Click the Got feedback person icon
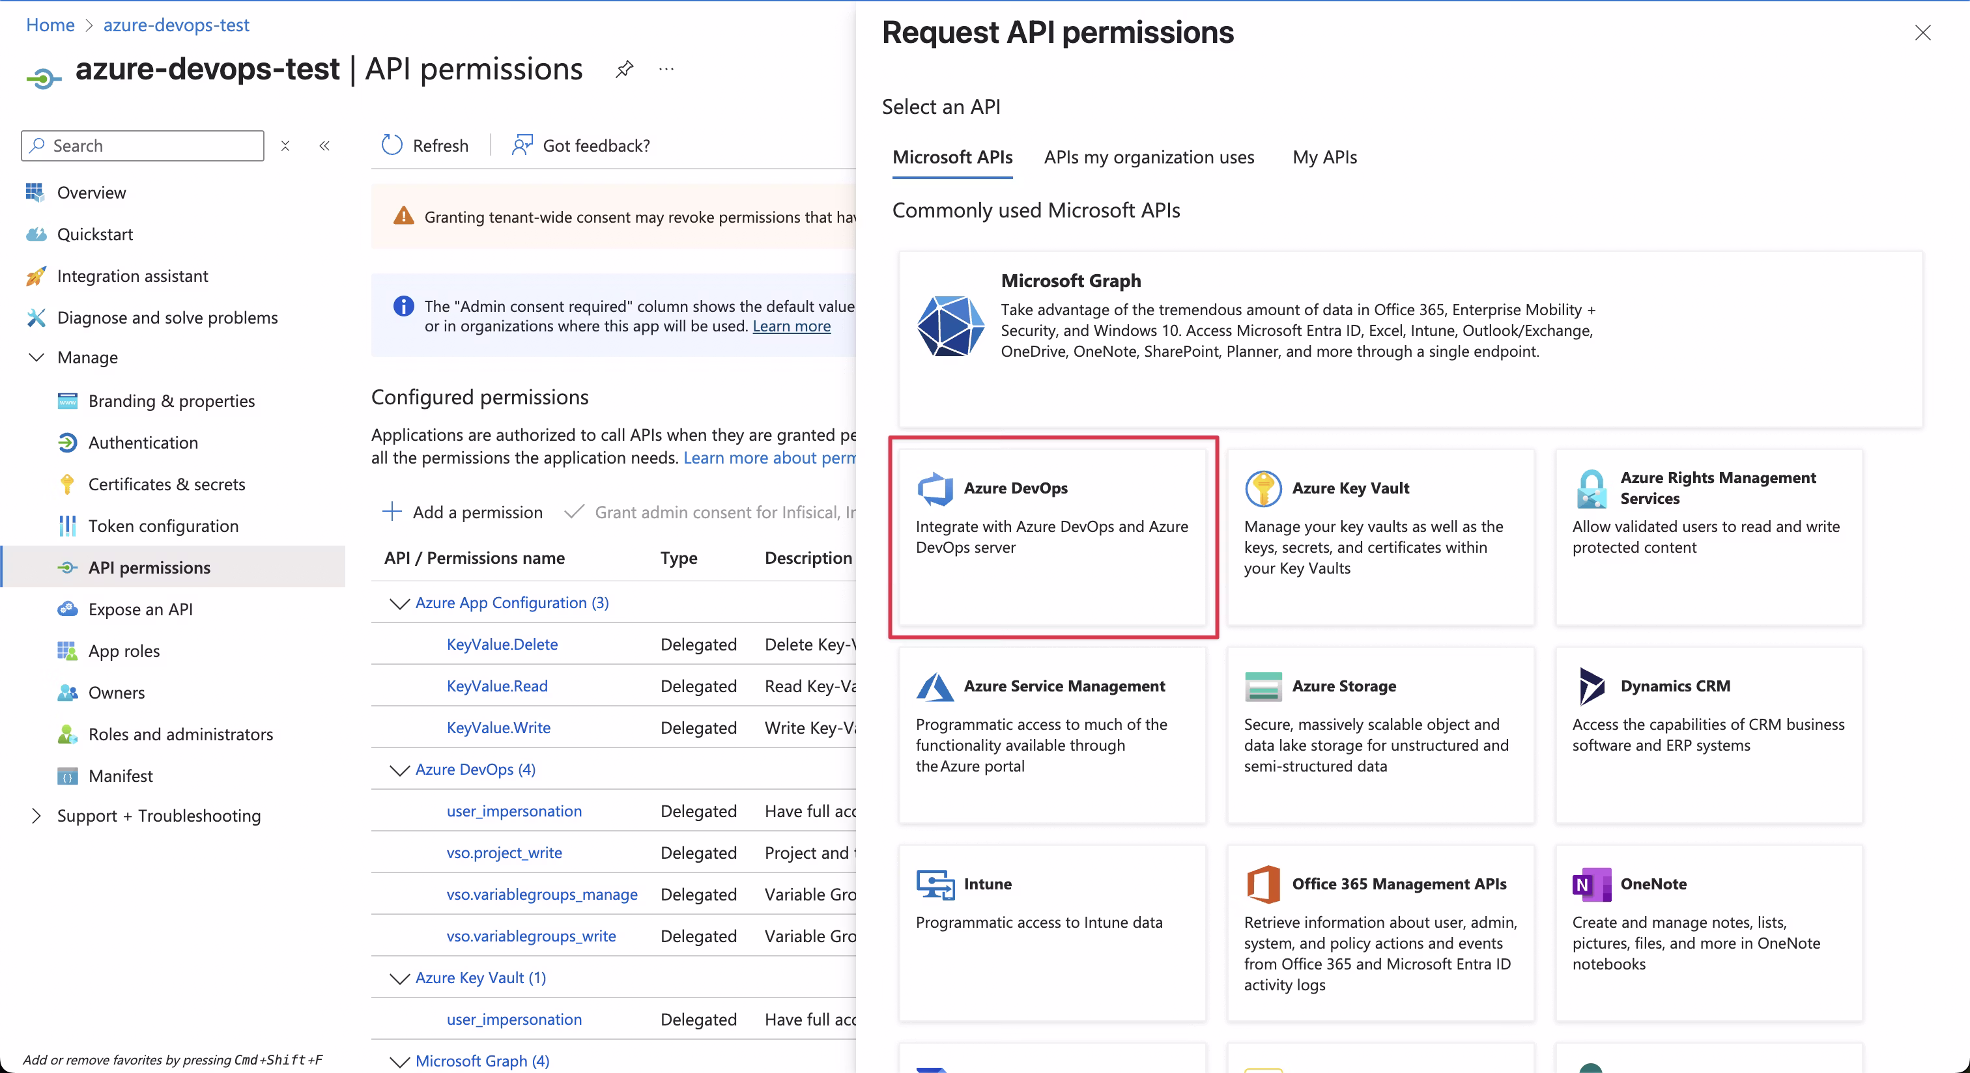 click(522, 145)
